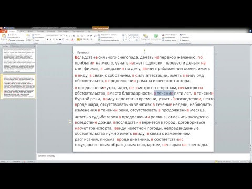The image size is (252, 189).
Task: Click the Decrease Font Size icon
Action: click(69, 36)
